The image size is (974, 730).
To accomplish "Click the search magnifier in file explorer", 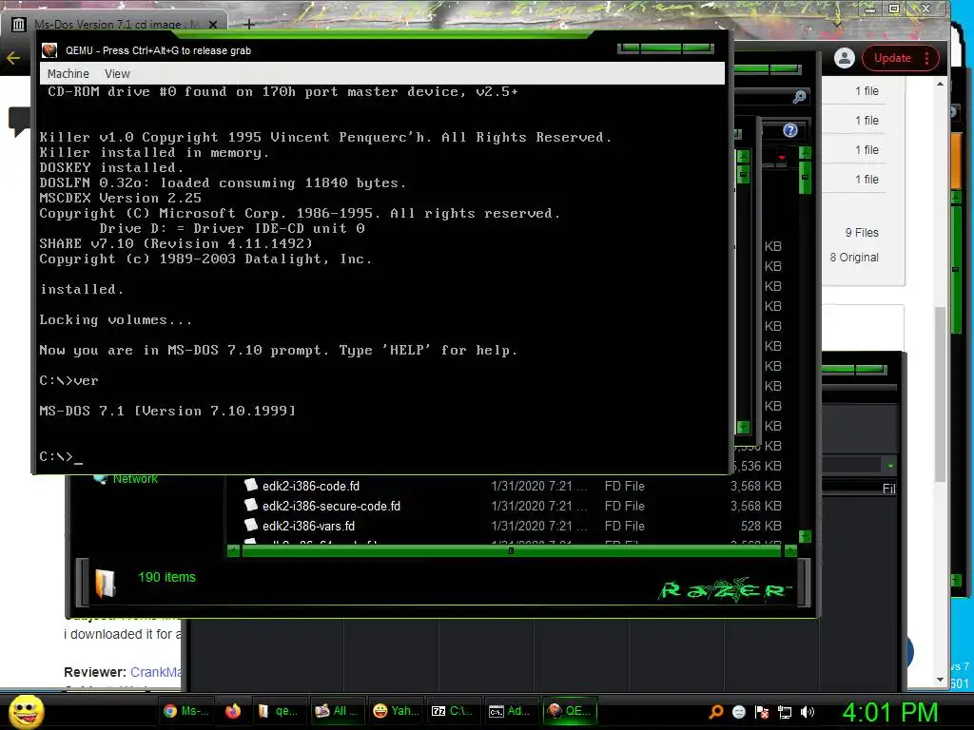I will pyautogui.click(x=799, y=97).
